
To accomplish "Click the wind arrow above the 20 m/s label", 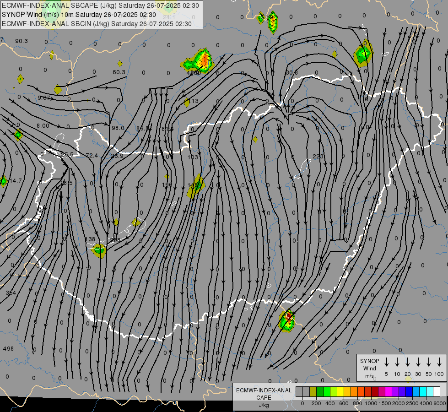I will pos(408,362).
